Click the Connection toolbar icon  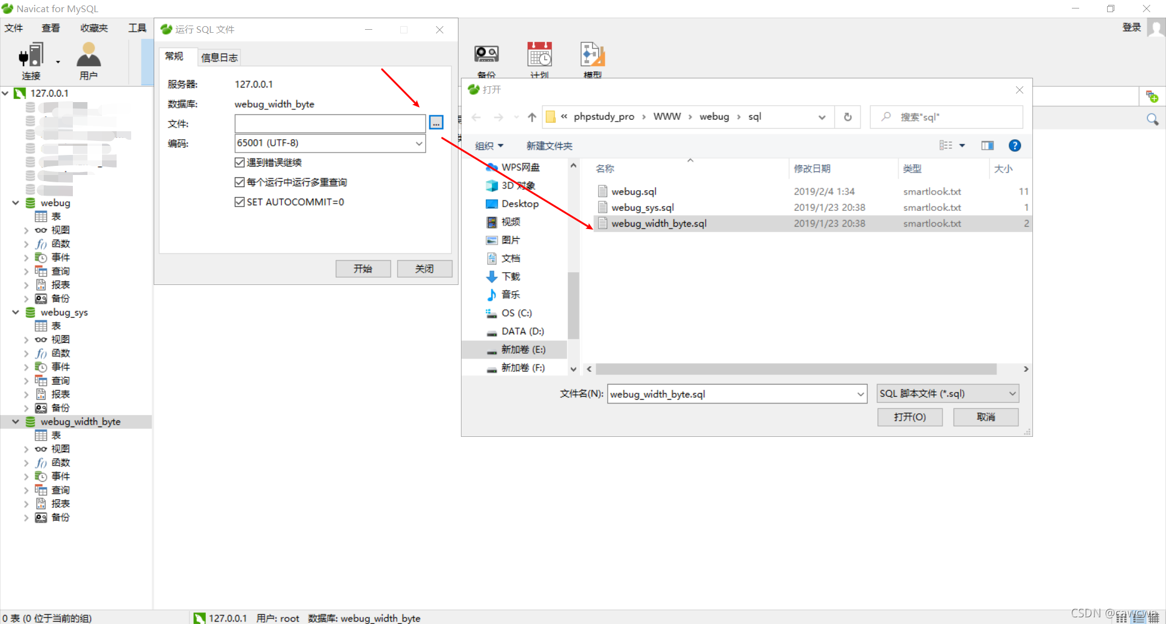pyautogui.click(x=31, y=60)
